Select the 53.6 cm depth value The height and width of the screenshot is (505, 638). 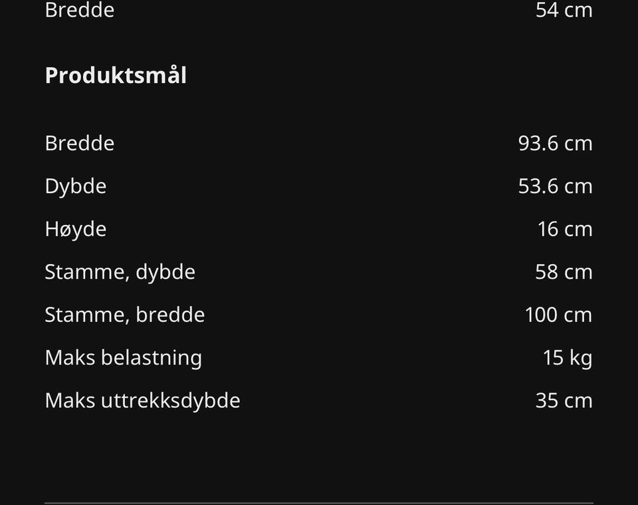[555, 186]
